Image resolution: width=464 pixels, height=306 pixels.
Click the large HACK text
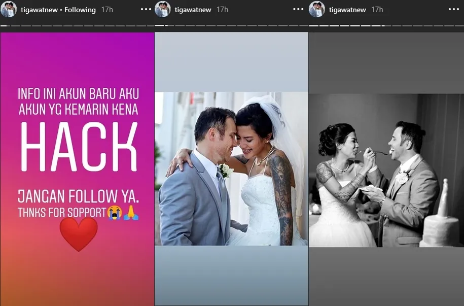tap(78, 147)
